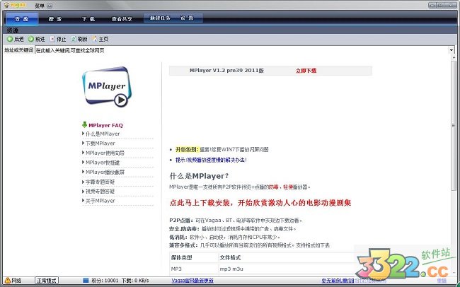Click the Vagaa logo in title bar
Viewport: 460px width, 287px height.
pyautogui.click(x=16, y=5)
